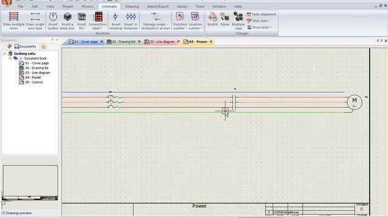
Task: Select the contactor symbol on the wires
Action: tap(234, 102)
